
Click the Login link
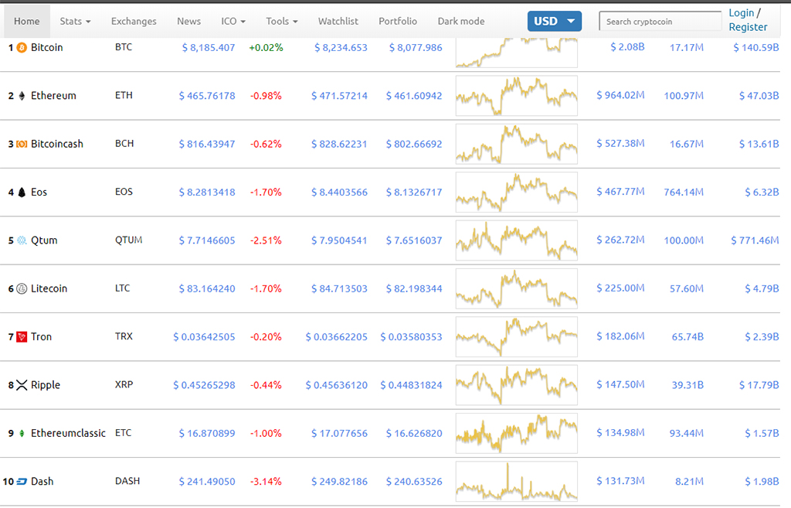coord(741,13)
